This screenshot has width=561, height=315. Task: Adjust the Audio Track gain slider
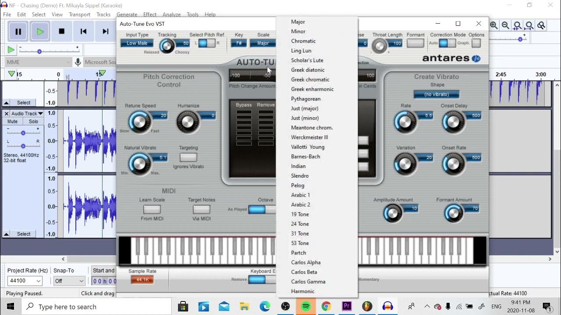pyautogui.click(x=23, y=132)
